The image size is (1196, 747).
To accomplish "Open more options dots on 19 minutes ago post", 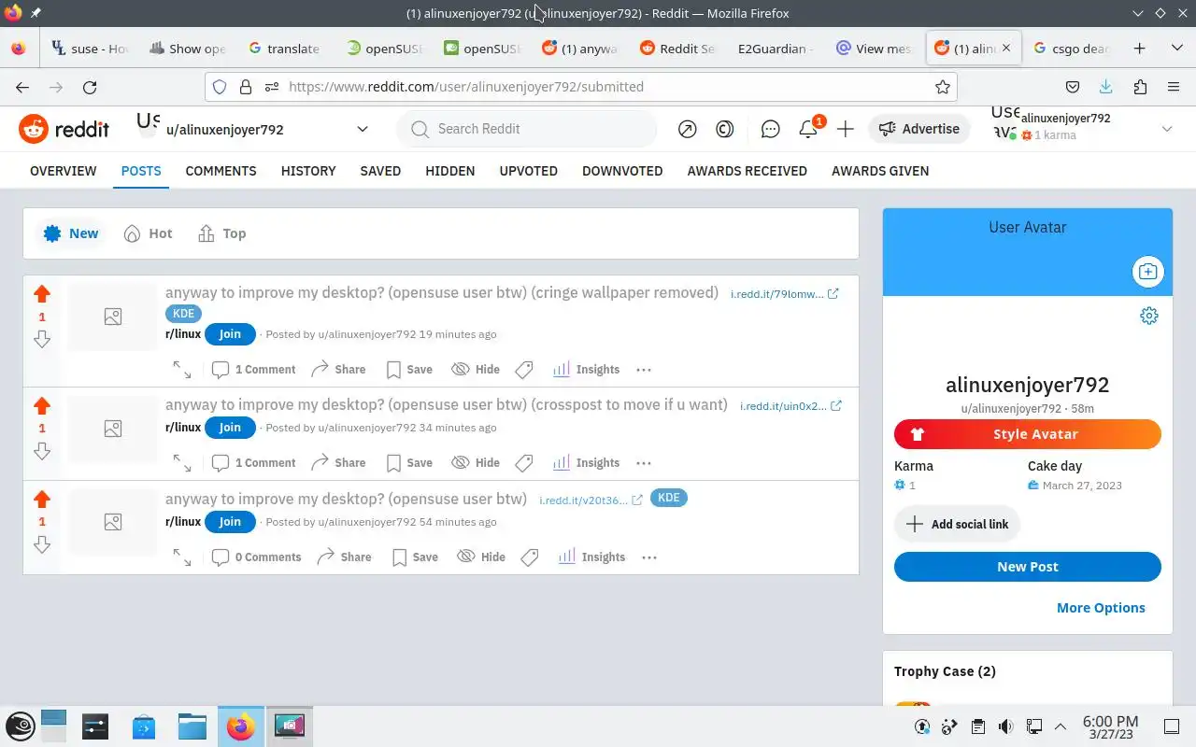I will tap(644, 370).
